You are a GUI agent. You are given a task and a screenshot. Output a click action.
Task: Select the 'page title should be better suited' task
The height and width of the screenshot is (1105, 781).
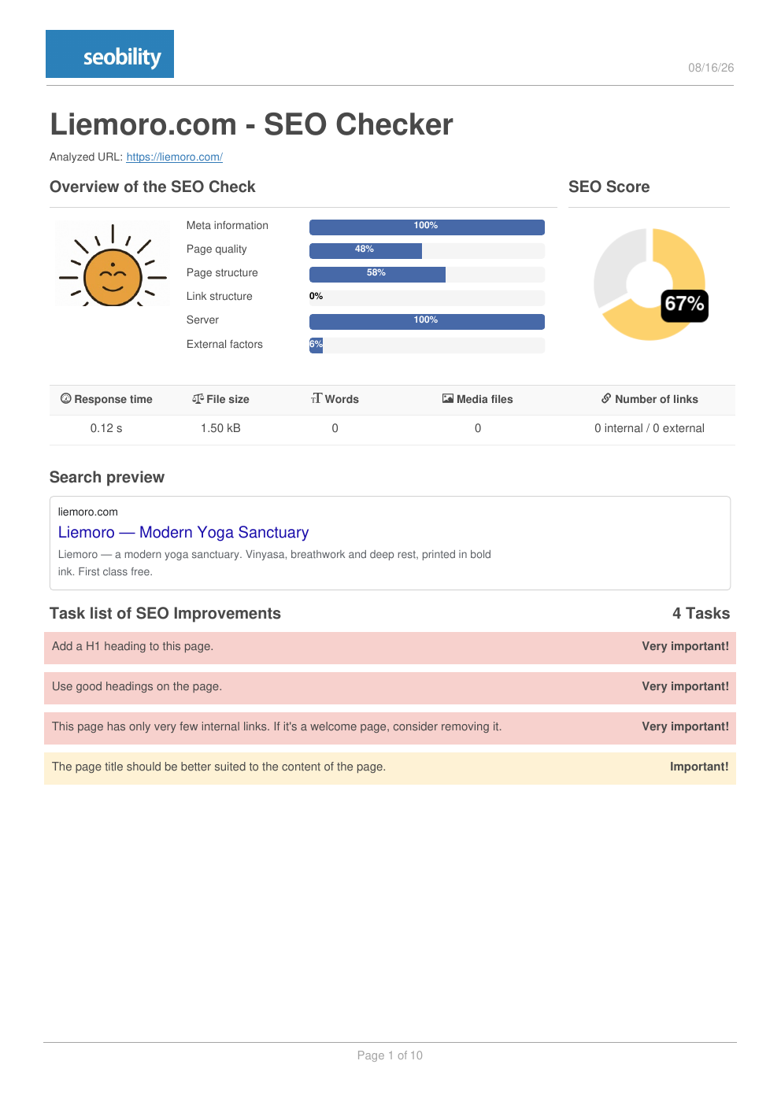point(390,767)
